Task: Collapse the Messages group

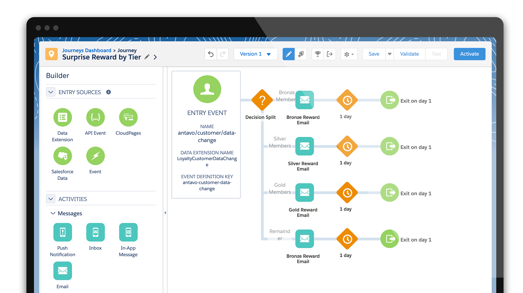Action: point(53,213)
